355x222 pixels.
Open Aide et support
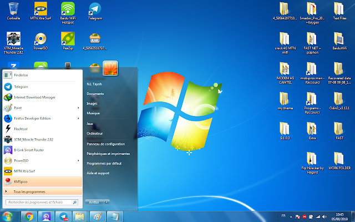(x=98, y=173)
